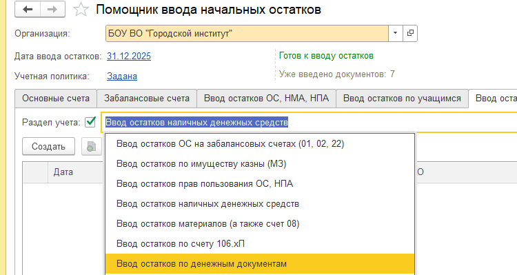
Task: Expand the Организация dropdown arrow
Action: point(396,33)
